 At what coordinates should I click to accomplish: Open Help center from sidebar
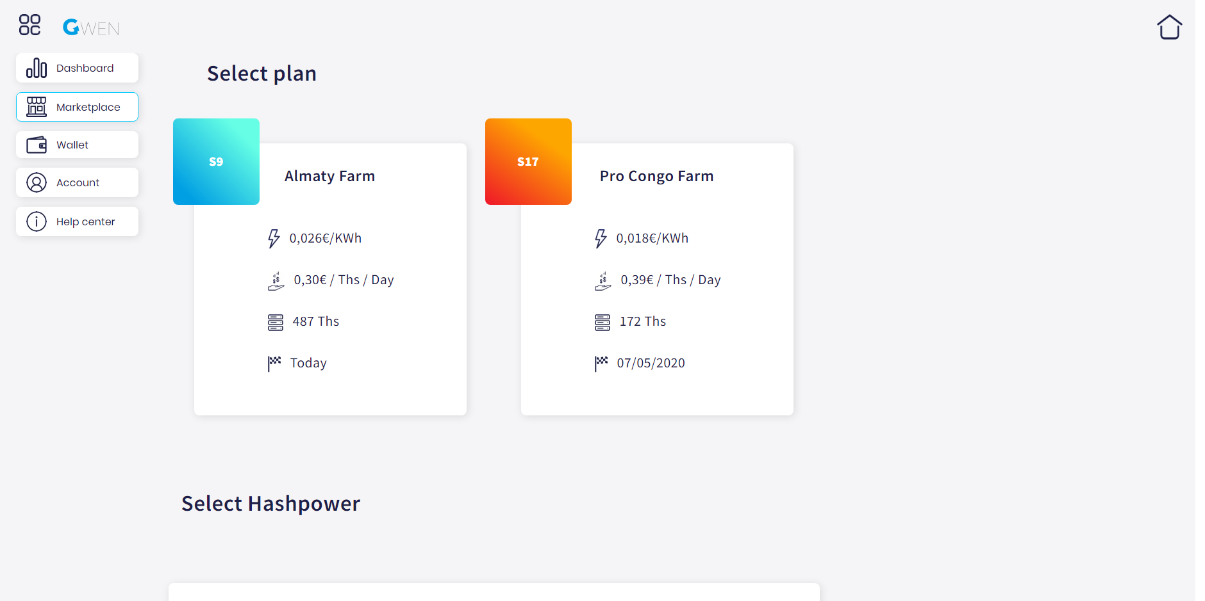[x=77, y=221]
